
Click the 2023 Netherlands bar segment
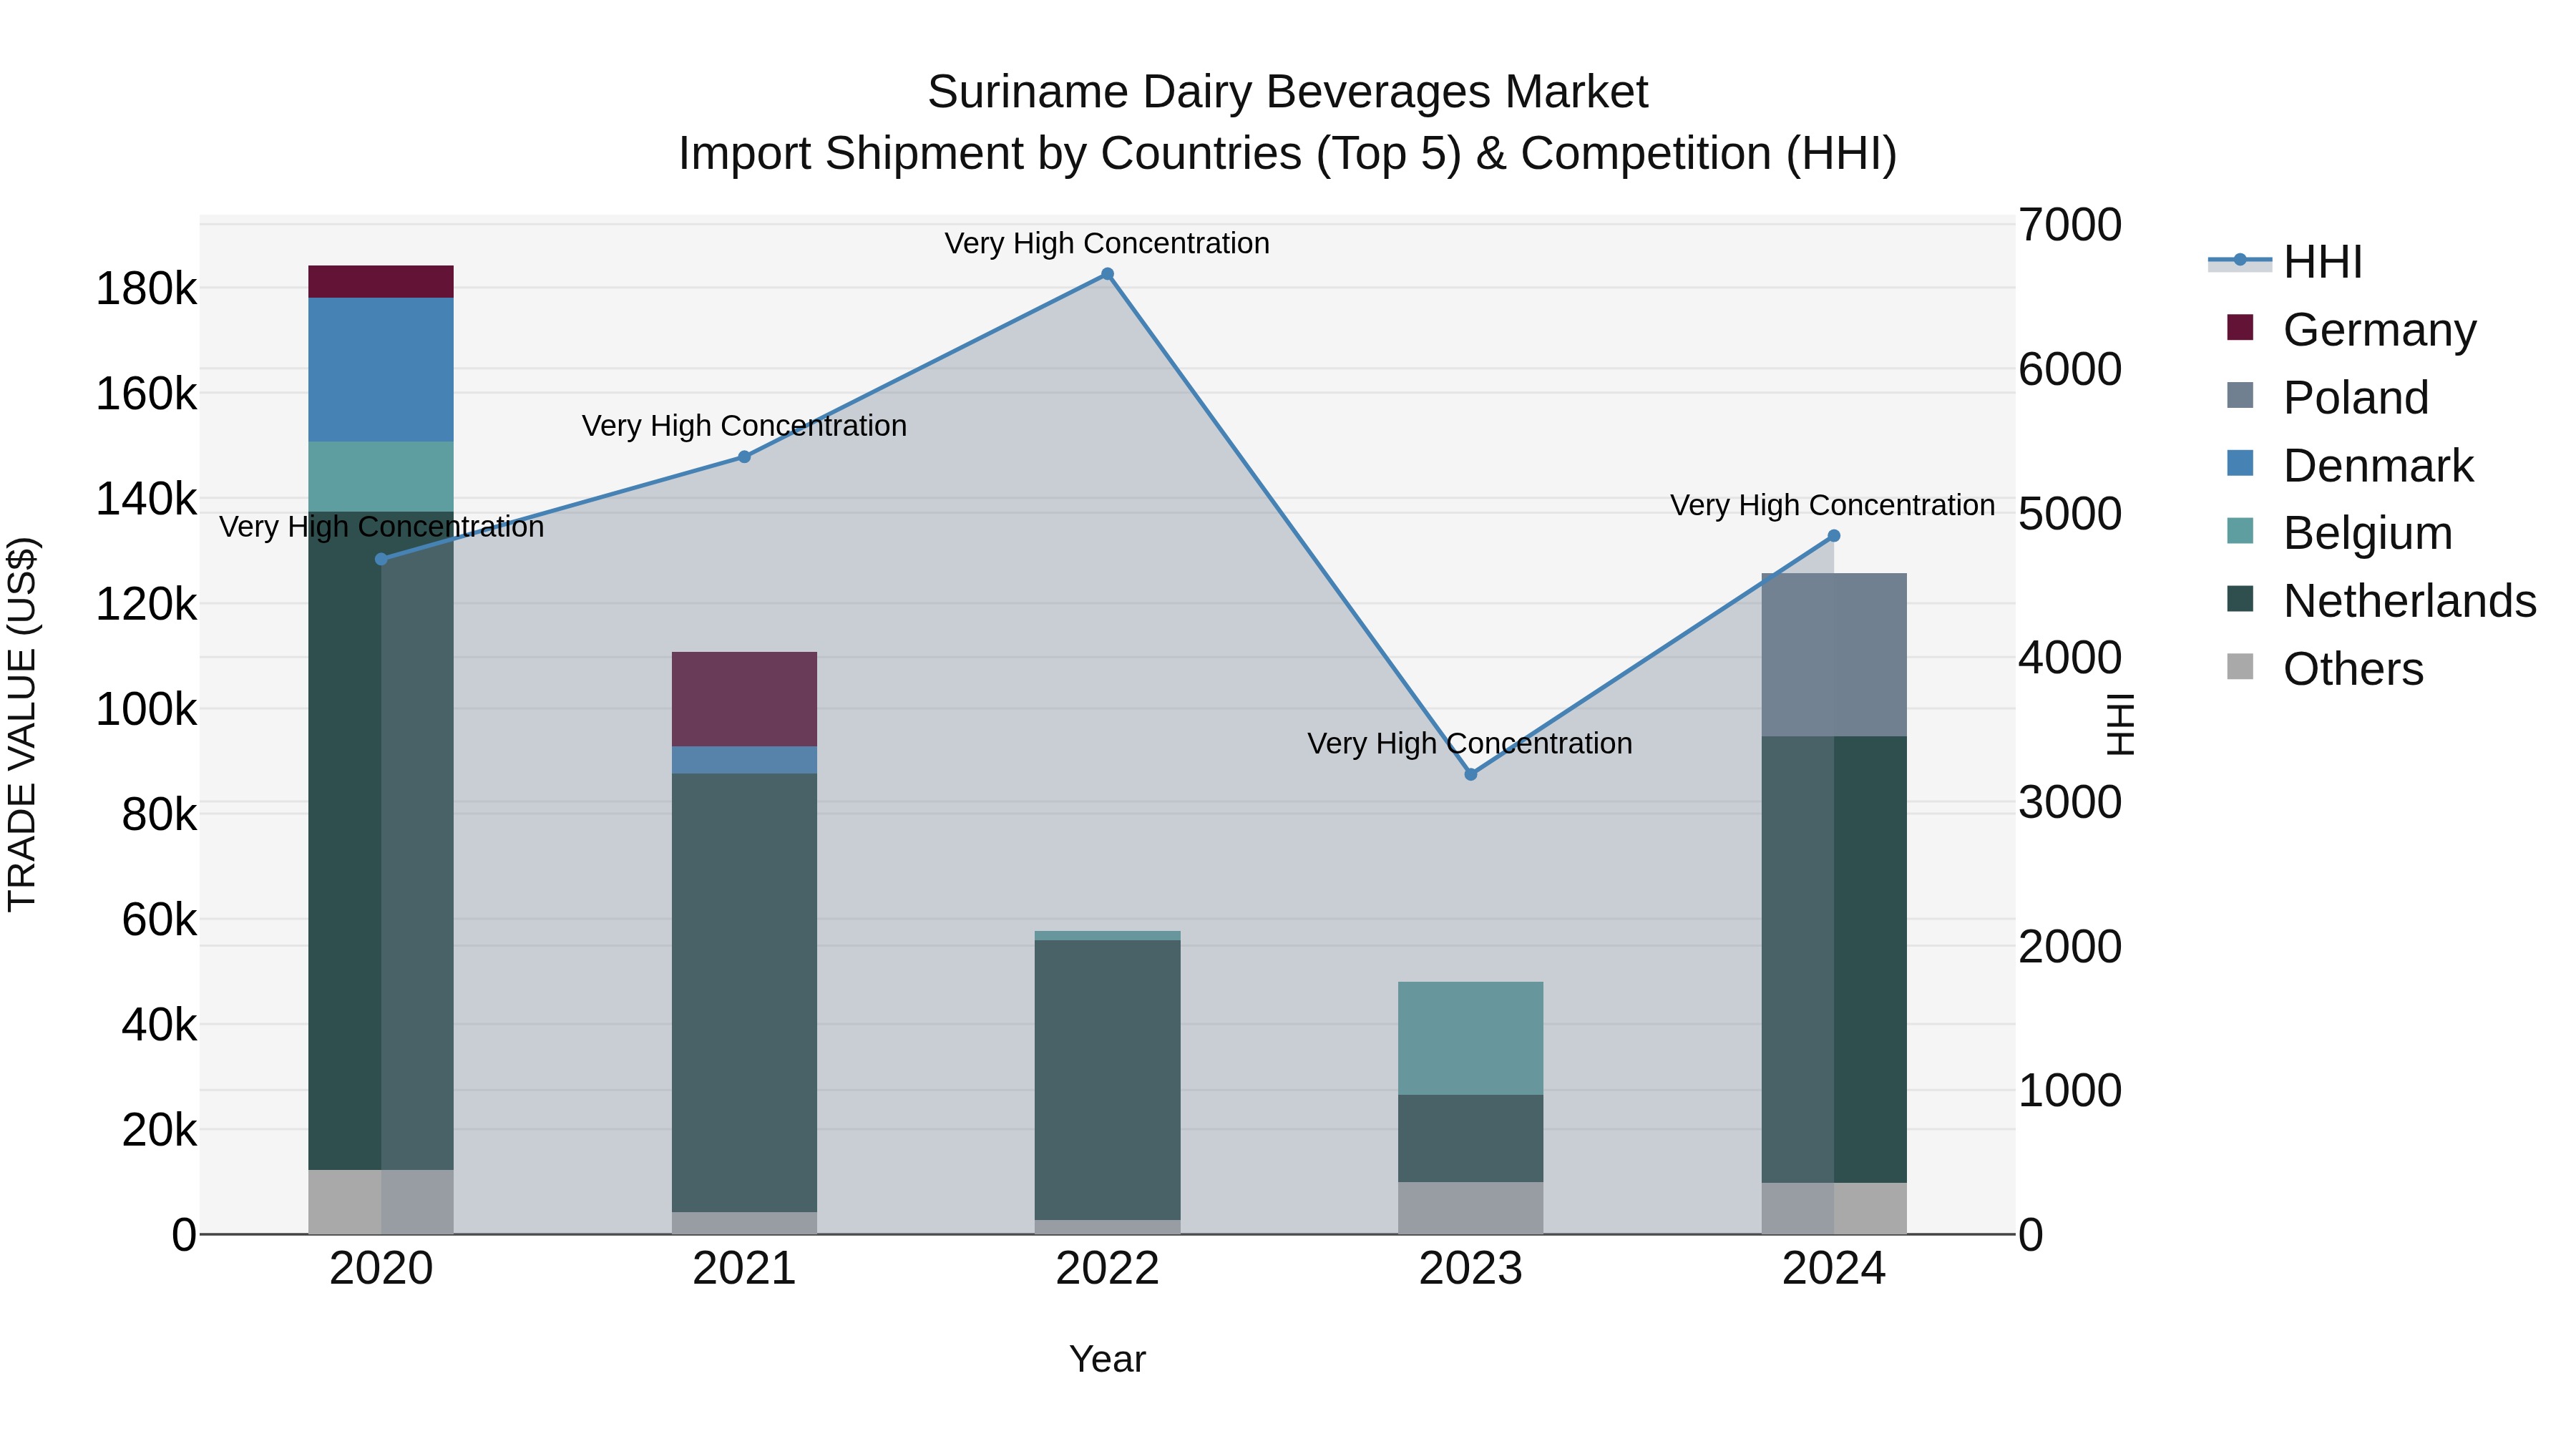pos(1470,1138)
